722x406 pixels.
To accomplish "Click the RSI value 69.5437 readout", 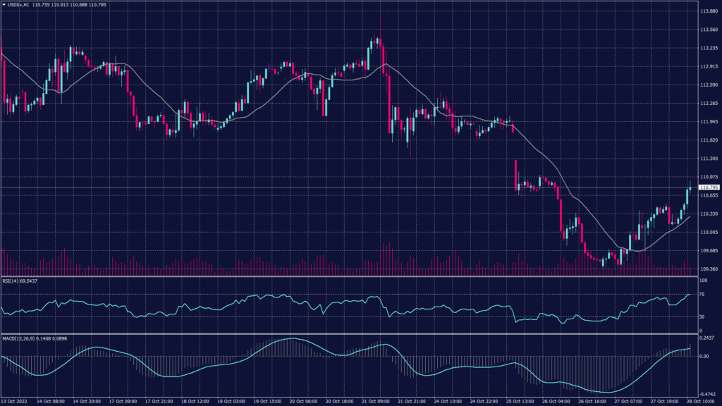I will coord(29,281).
